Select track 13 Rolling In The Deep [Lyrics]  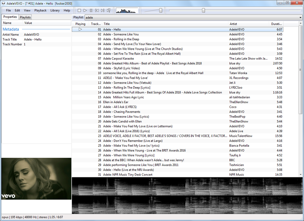click(177, 88)
